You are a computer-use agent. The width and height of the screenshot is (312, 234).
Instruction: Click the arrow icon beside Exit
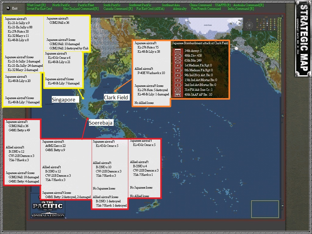[x=8, y=8]
